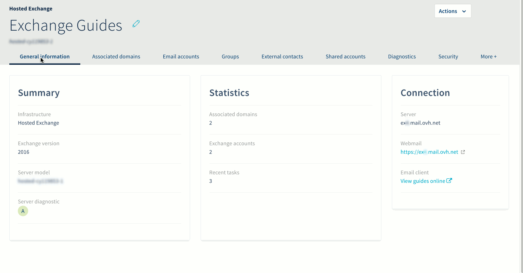
Task: Click the pencil icon beside Exchange Guides
Action: pos(136,24)
